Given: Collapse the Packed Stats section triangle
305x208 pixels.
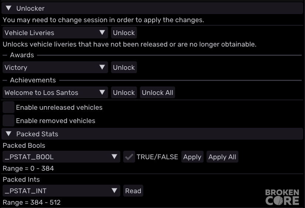Looking at the screenshot, I should 9,134.
